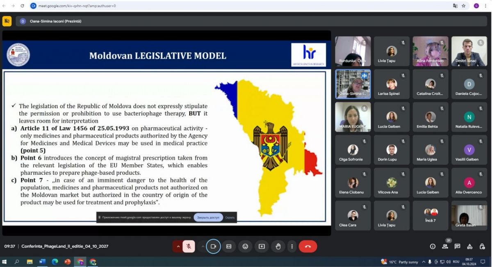Viewport: 492px width, 267px height.
Task: Expand audio settings arrow beside microphone
Action: point(178,246)
